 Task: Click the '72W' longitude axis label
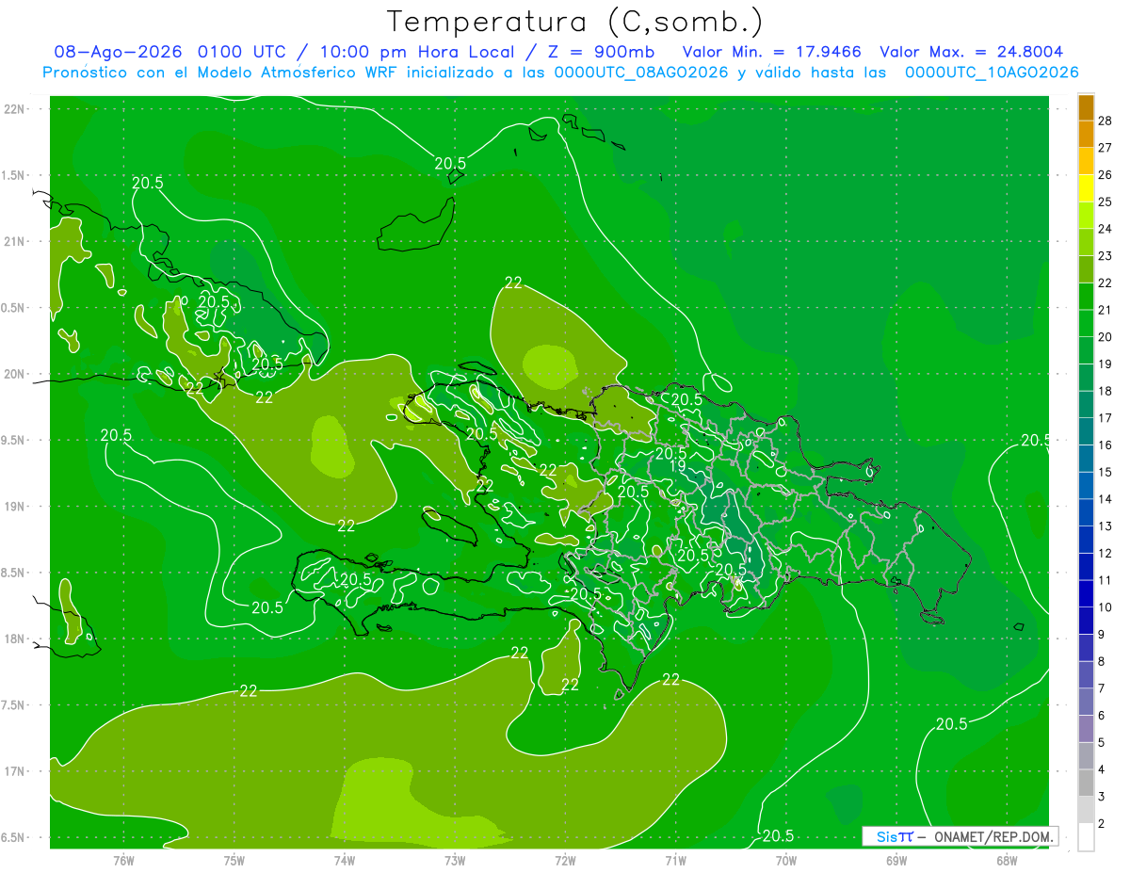click(565, 861)
